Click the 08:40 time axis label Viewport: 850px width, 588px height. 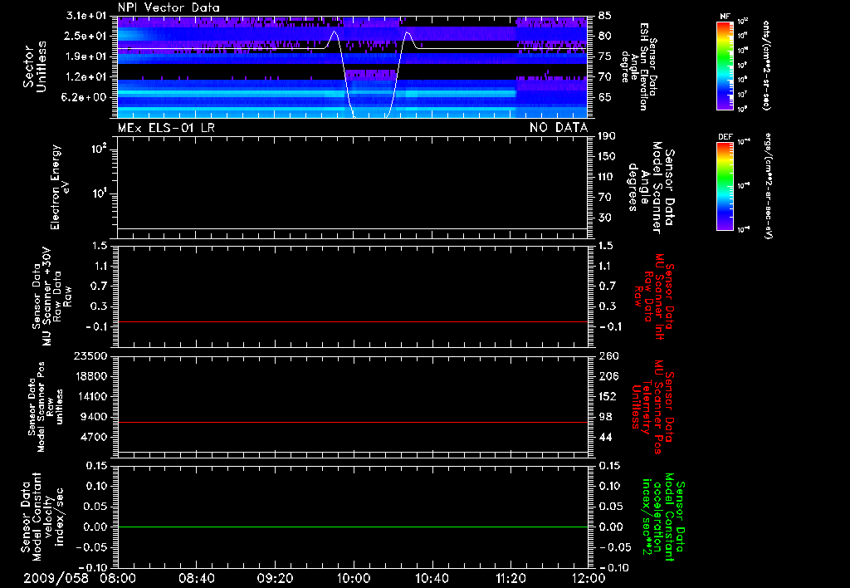(197, 578)
